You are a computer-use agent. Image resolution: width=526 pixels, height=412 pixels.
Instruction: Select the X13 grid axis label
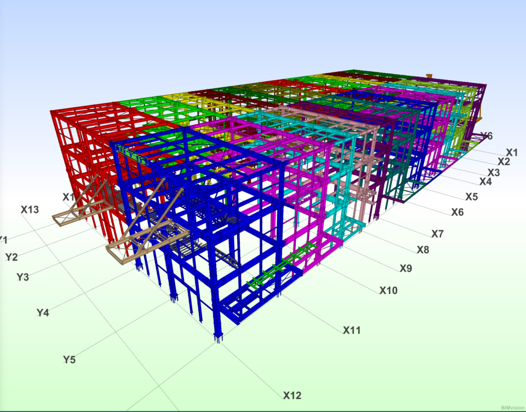click(30, 209)
